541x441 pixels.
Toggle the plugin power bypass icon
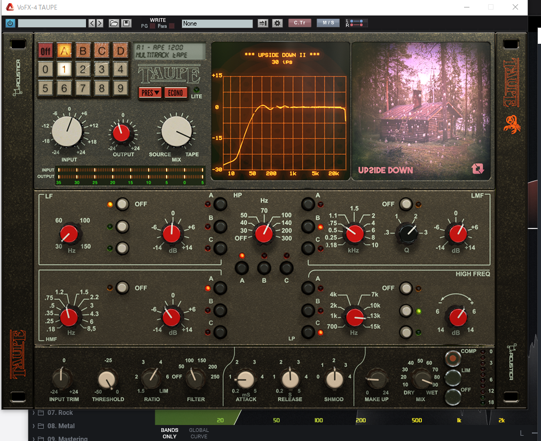pyautogui.click(x=10, y=23)
